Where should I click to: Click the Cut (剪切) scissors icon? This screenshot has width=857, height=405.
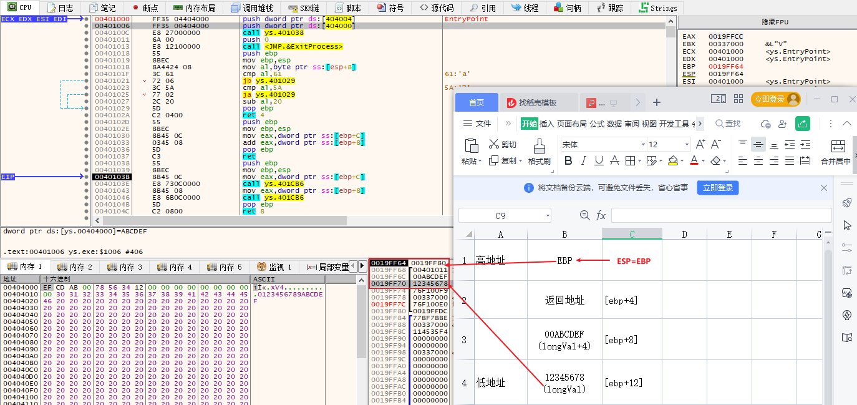494,144
